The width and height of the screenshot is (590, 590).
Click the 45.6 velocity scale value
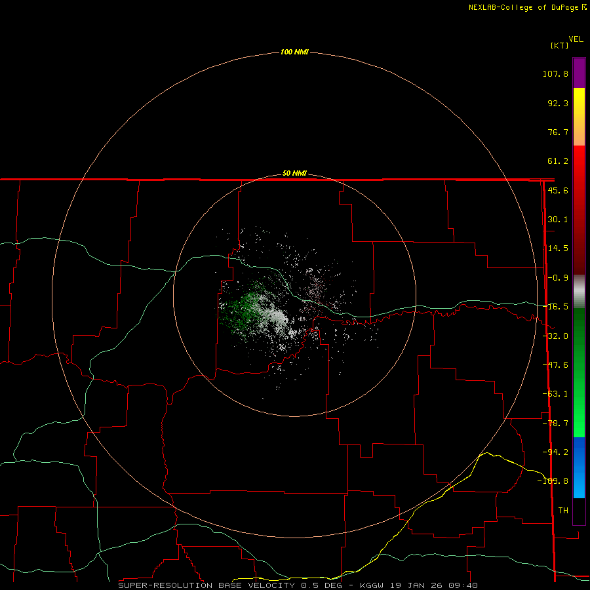pos(558,190)
